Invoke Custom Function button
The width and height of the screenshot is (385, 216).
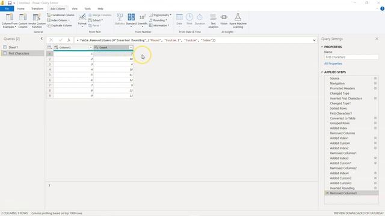pyautogui.click(x=37, y=20)
